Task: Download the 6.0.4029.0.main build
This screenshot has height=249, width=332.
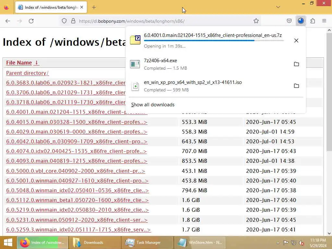Action: click(77, 132)
